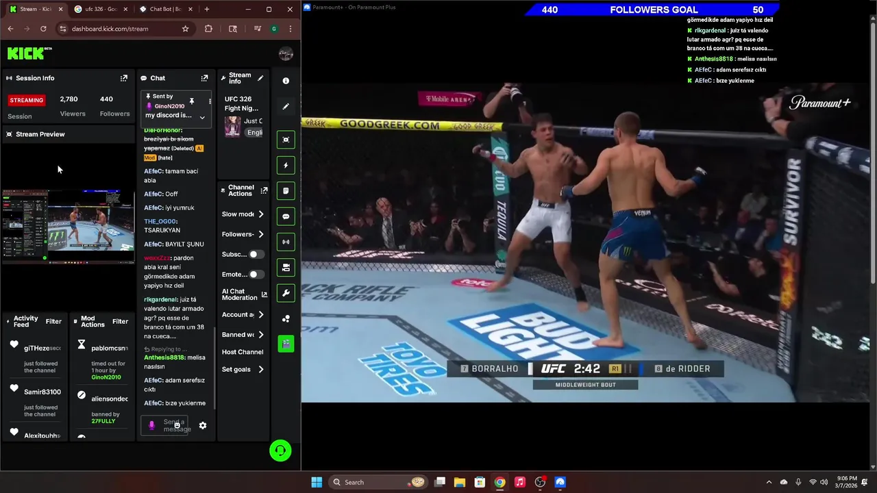Open a new browser tab
Image resolution: width=877 pixels, height=493 pixels.
click(x=207, y=9)
